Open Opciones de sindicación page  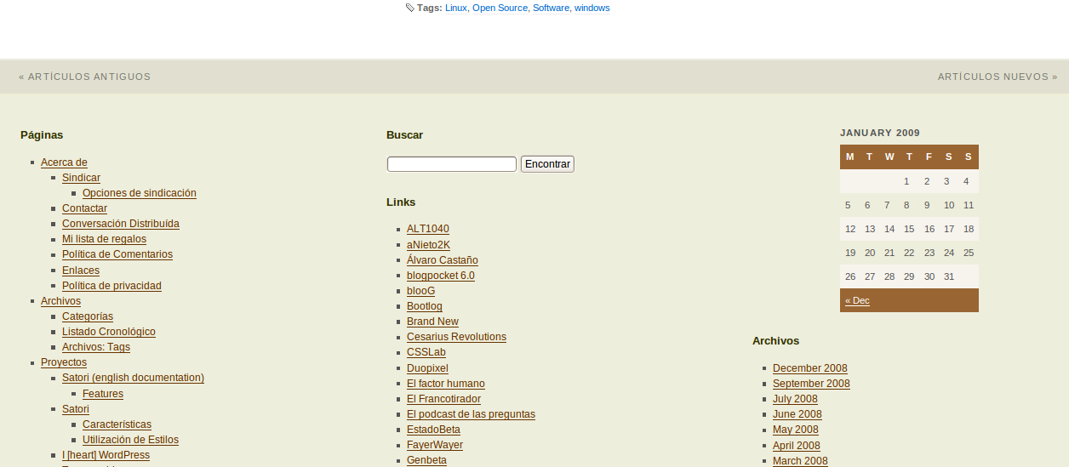139,193
